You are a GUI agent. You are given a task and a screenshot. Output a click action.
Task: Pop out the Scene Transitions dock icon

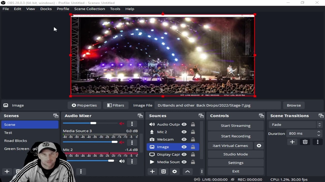point(321,116)
